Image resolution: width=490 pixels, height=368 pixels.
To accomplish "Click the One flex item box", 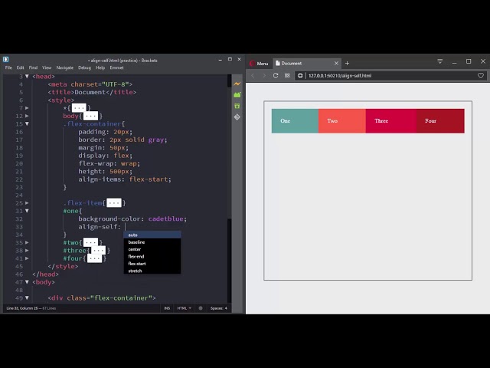I will click(295, 121).
